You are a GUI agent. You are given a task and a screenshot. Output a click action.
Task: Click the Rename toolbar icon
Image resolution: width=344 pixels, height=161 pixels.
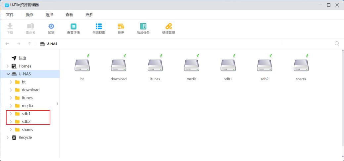[x=30, y=27]
